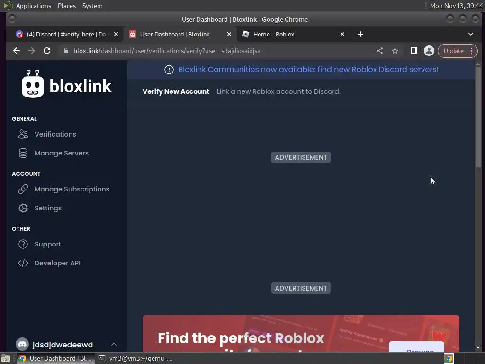Viewport: 485px width, 364px height.
Task: Open the Chrome profile avatar icon
Action: click(429, 51)
